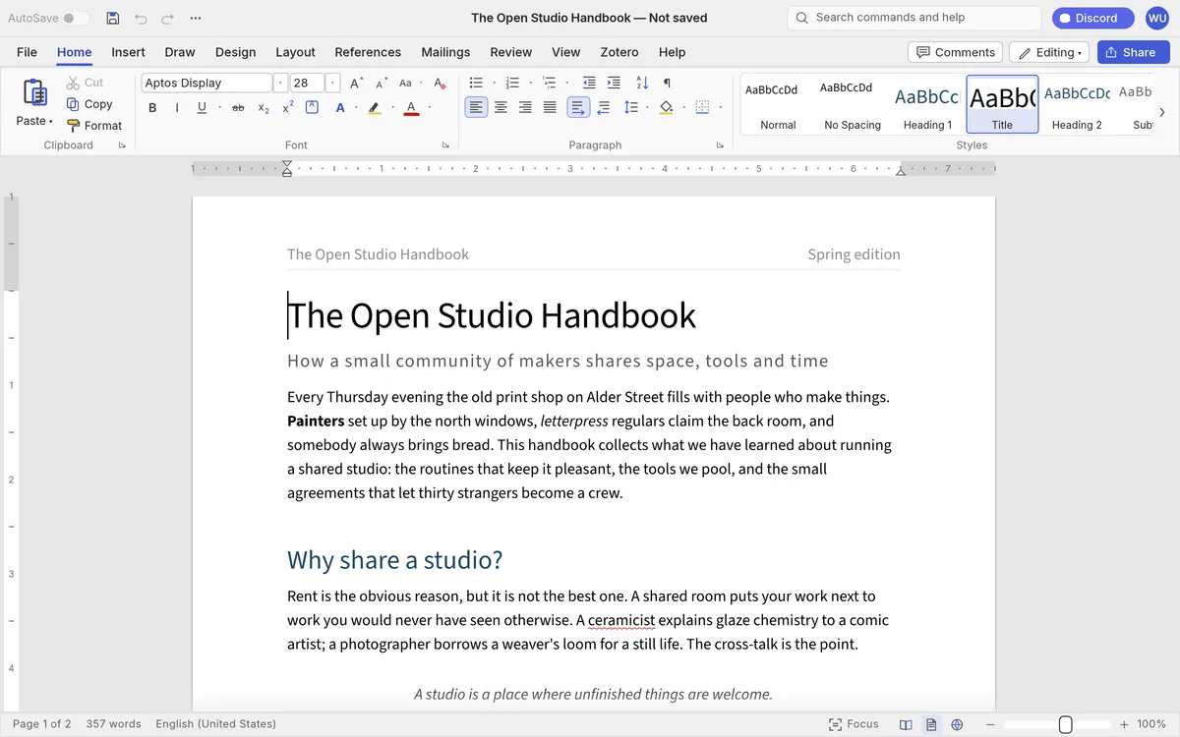Open the Comments pane
The width and height of the screenshot is (1180, 737).
click(954, 52)
